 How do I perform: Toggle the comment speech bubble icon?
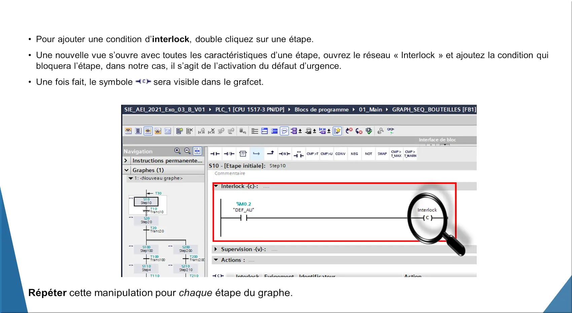285,131
